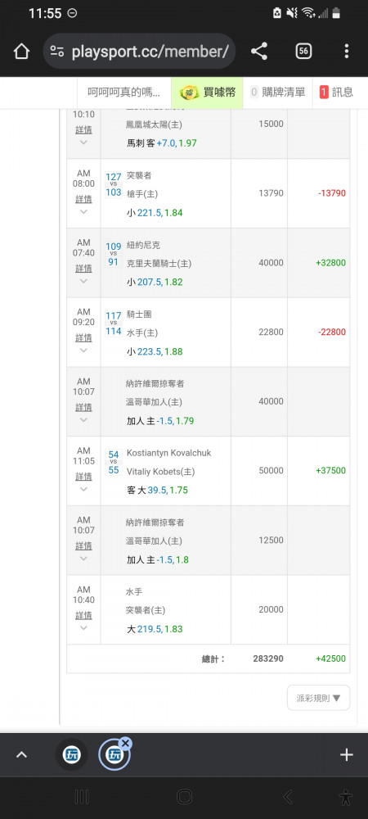
Task: Expand the chevron for the 紐約尼克 07:40 game
Action: point(83,282)
